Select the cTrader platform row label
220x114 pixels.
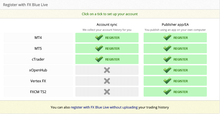pos(38,59)
